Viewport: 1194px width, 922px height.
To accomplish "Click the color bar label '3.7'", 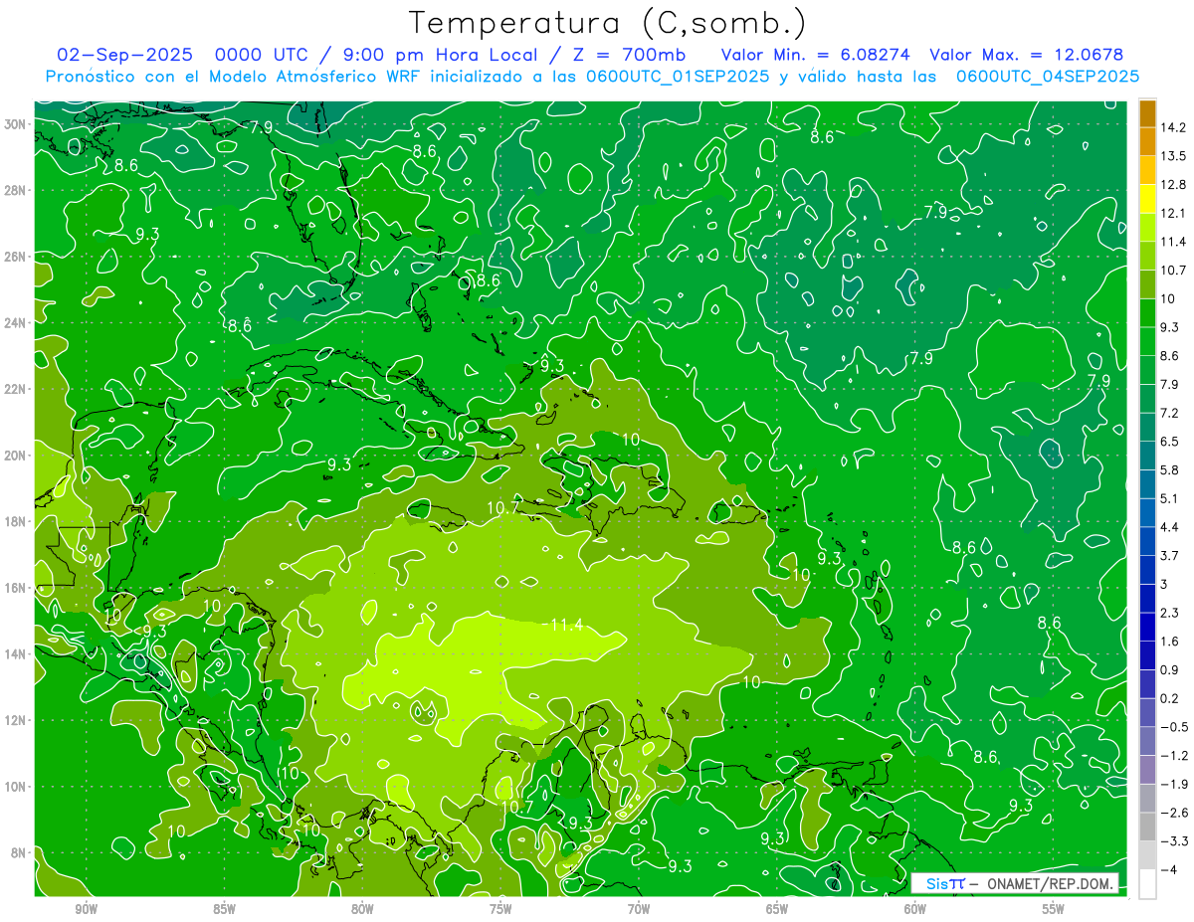I will coord(1169,555).
